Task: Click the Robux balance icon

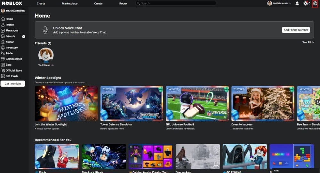Action: (305, 3)
